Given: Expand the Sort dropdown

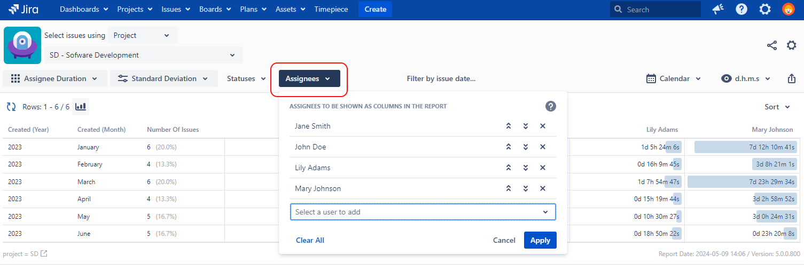Looking at the screenshot, I should click(777, 107).
